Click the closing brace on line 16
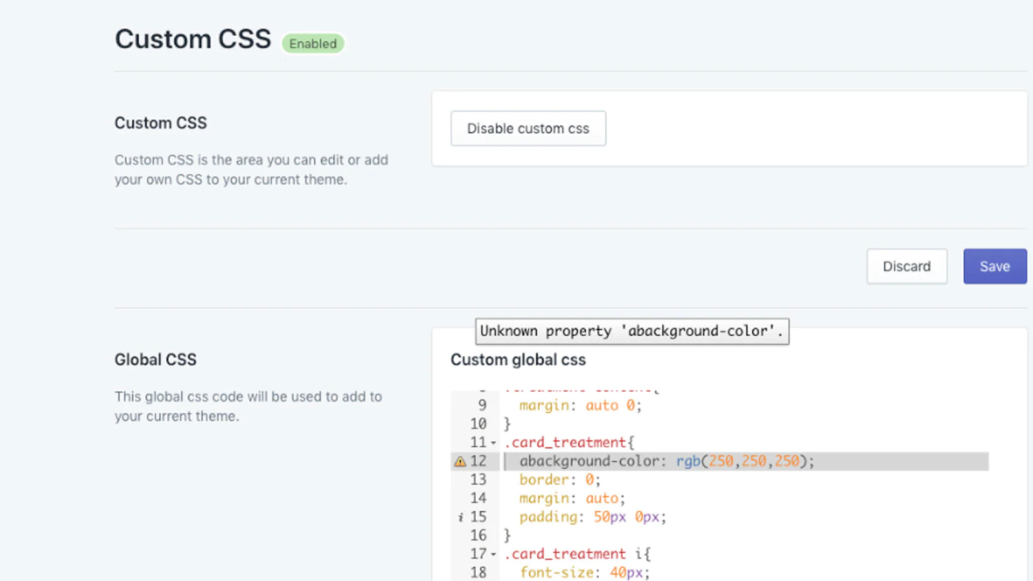This screenshot has width=1033, height=581. point(507,536)
